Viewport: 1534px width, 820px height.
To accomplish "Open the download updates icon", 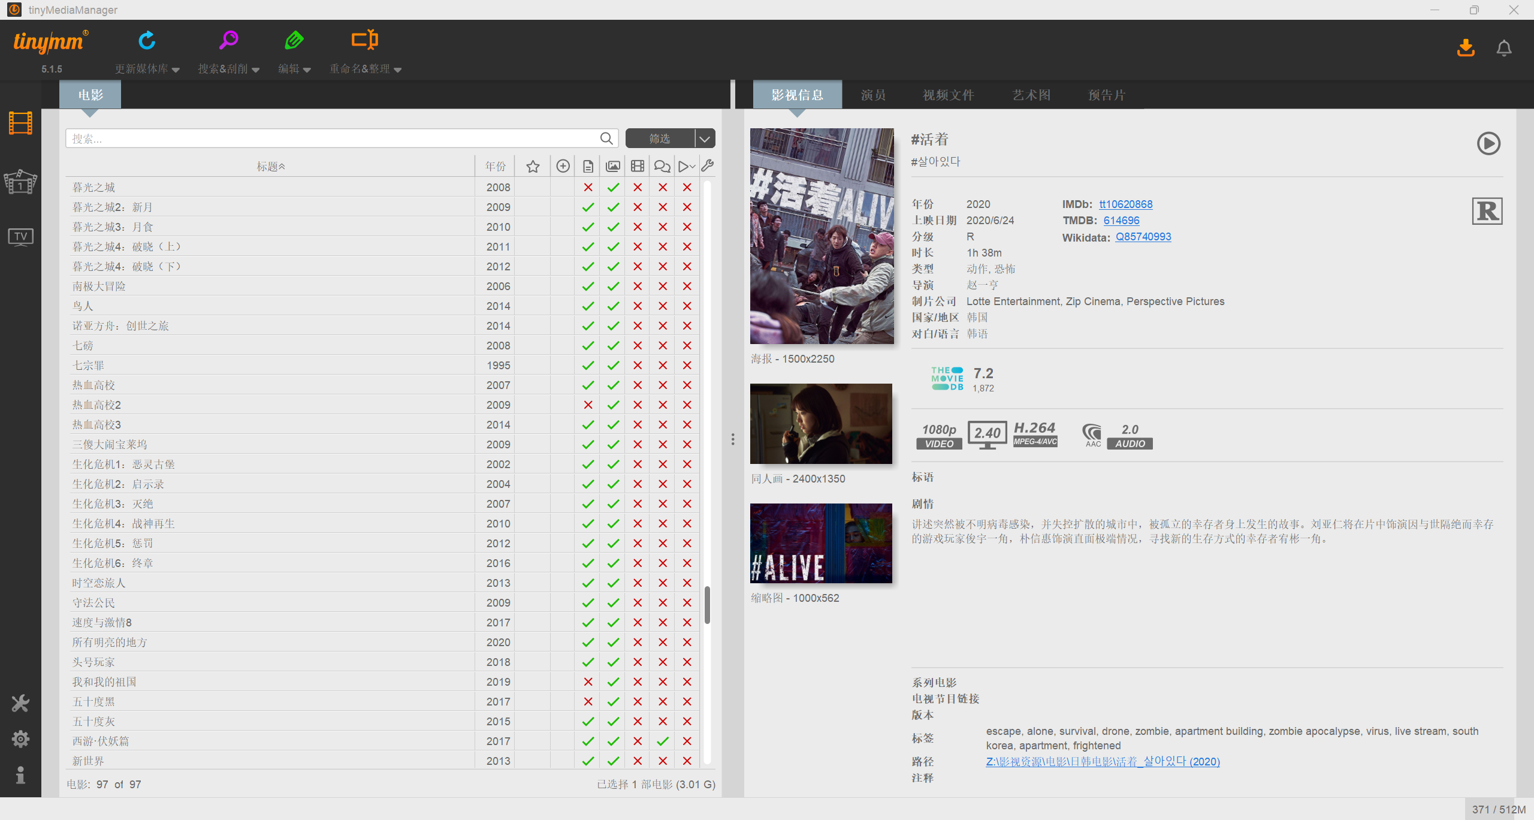I will (x=1466, y=47).
